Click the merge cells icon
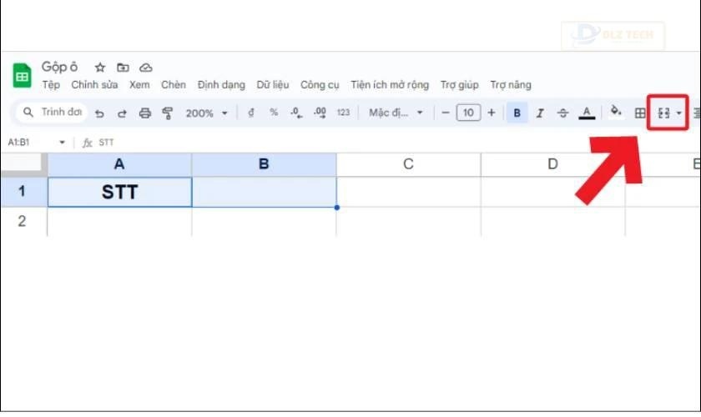The width and height of the screenshot is (701, 417). pyautogui.click(x=664, y=113)
